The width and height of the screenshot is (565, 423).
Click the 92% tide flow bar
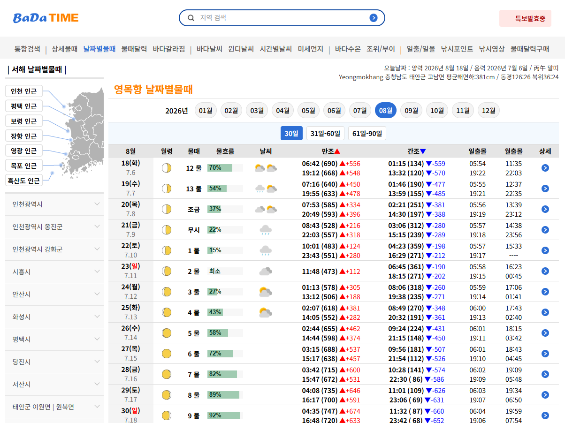(x=225, y=415)
